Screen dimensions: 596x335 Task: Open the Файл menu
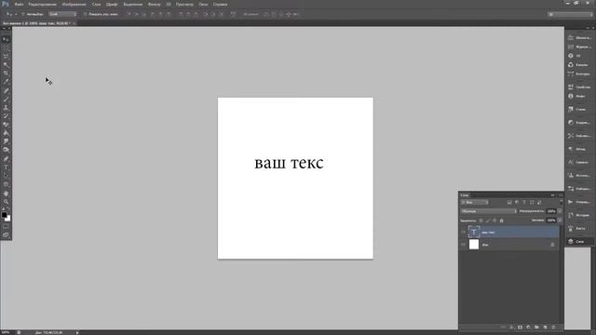point(19,4)
